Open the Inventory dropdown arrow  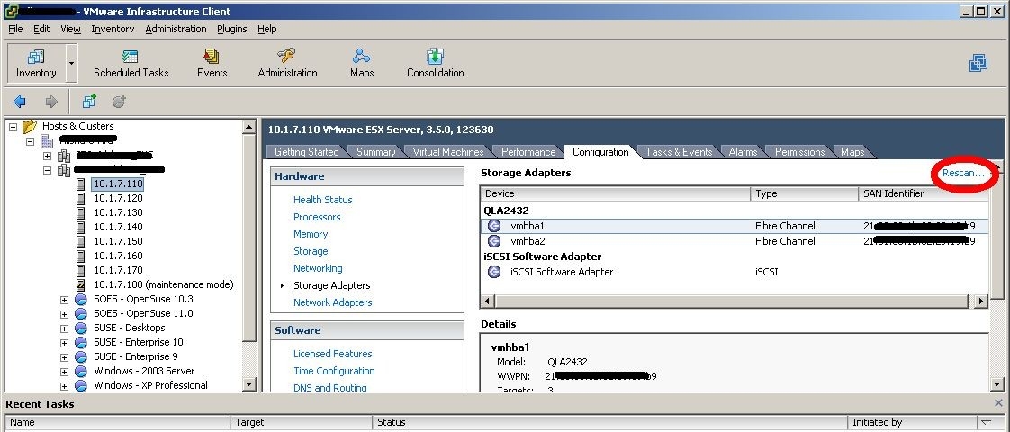pyautogui.click(x=71, y=63)
